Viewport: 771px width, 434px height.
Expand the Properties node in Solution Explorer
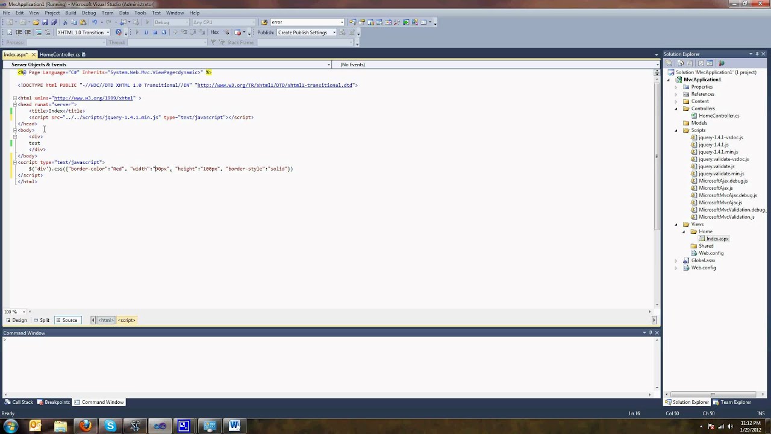coord(676,87)
